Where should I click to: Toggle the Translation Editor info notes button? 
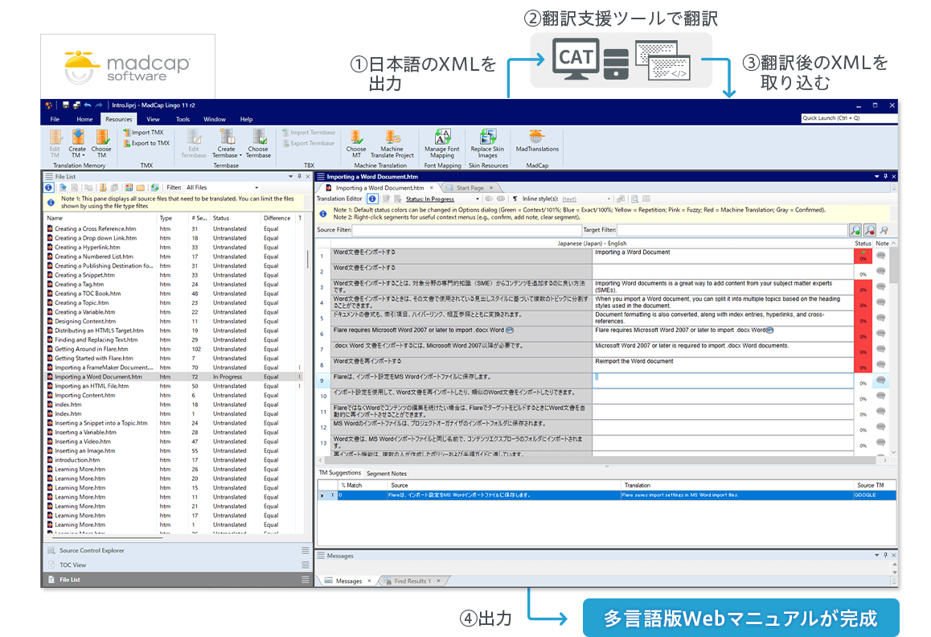pyautogui.click(x=372, y=199)
